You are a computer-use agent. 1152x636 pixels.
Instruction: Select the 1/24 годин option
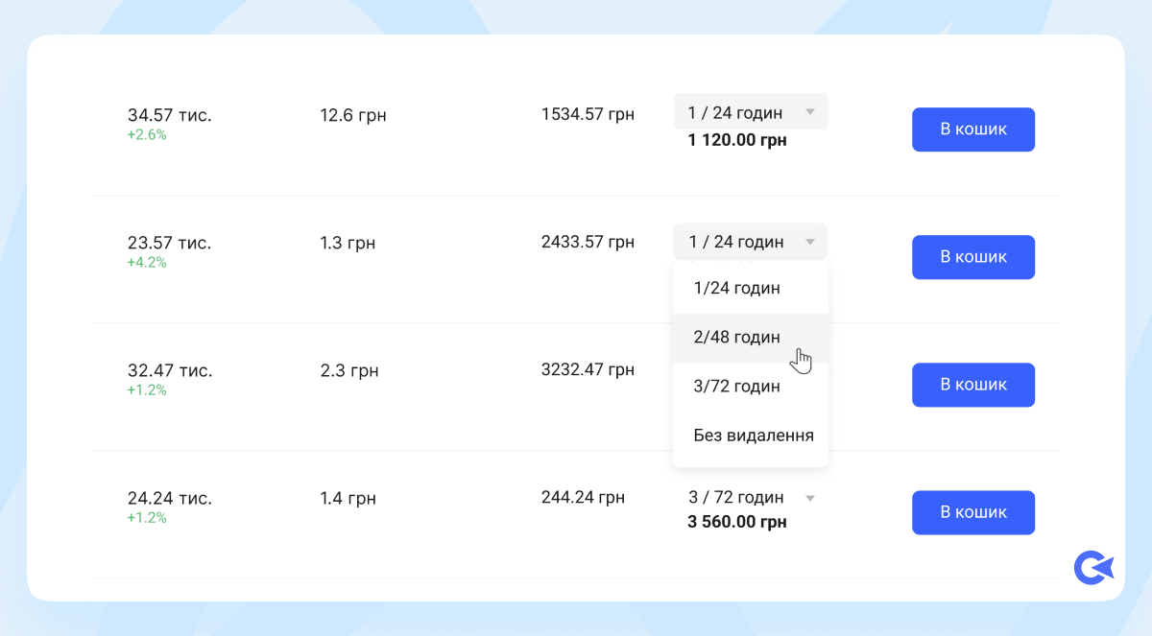[x=736, y=288]
